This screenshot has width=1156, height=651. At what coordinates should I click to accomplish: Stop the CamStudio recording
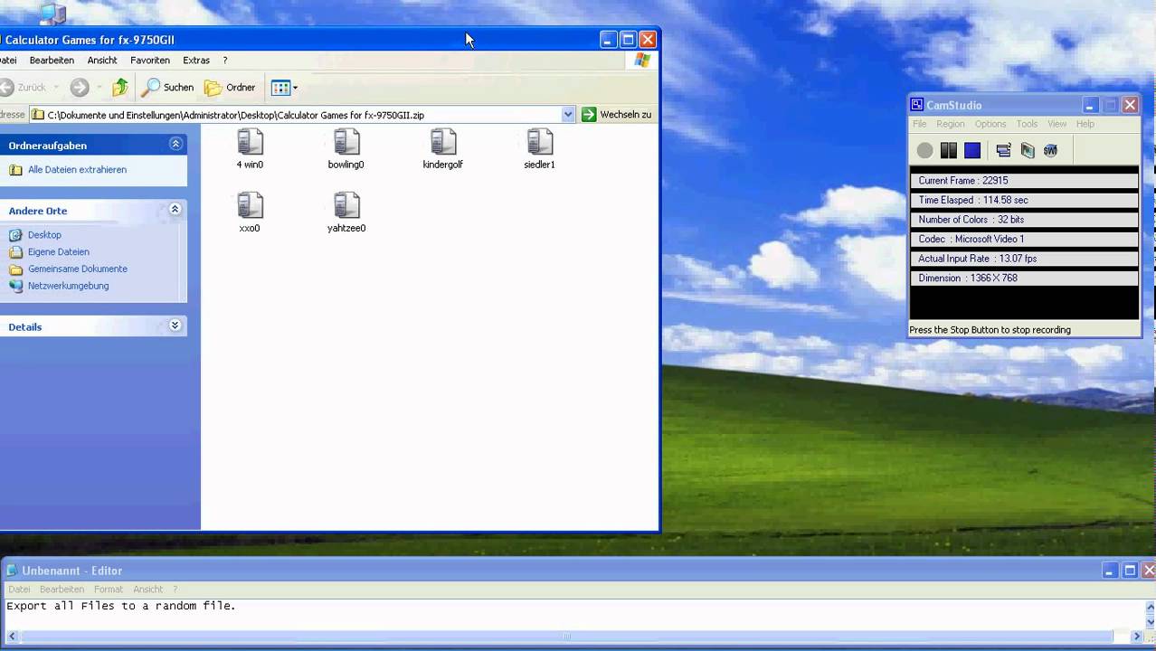pos(972,150)
